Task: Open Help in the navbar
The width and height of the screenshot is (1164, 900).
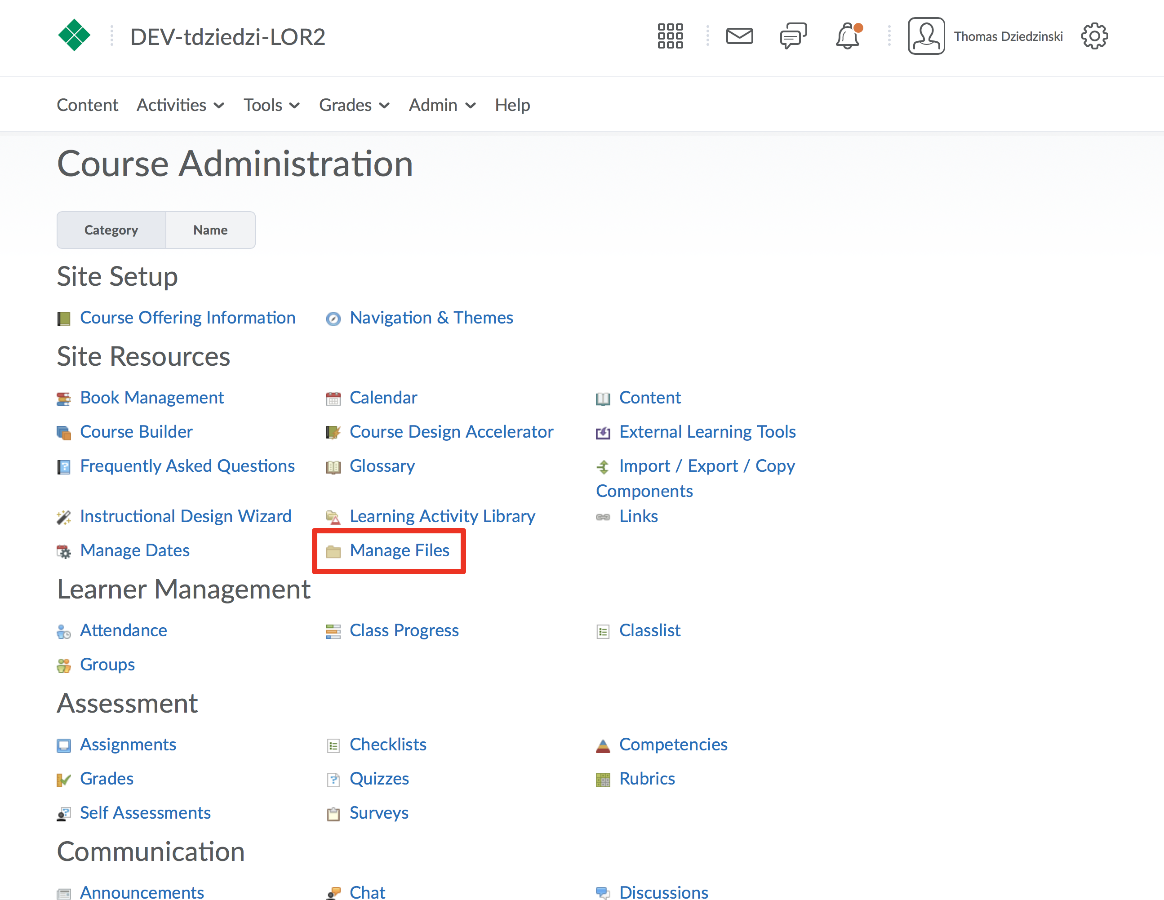Action: point(512,105)
